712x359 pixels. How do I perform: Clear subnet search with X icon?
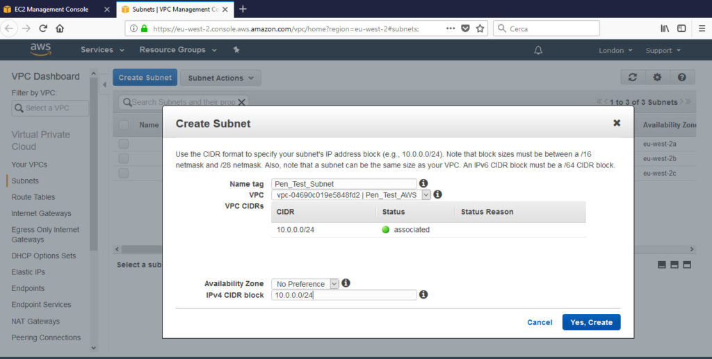click(x=241, y=103)
